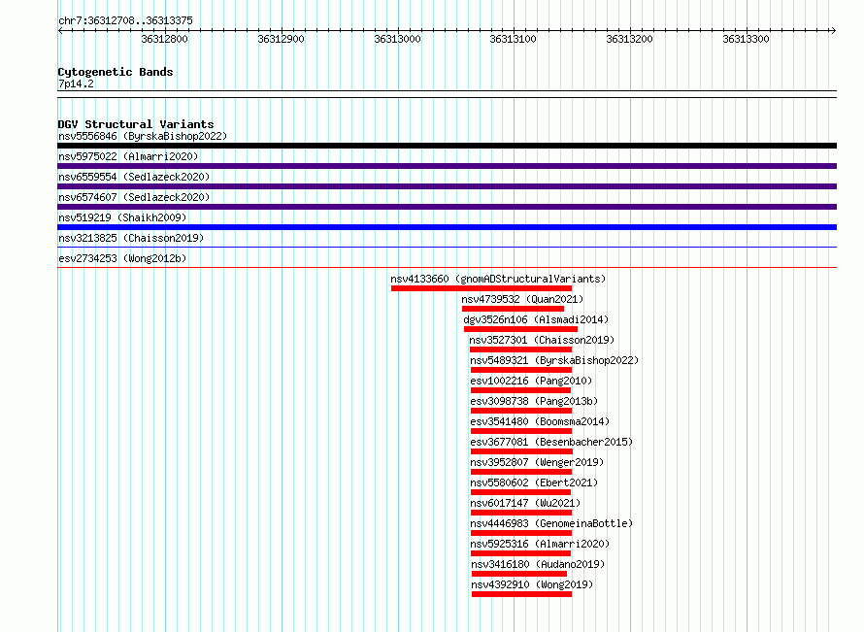Image resolution: width=864 pixels, height=632 pixels.
Task: Click nsv4446983 (GenomeinaBottle) label
Action: (x=551, y=523)
